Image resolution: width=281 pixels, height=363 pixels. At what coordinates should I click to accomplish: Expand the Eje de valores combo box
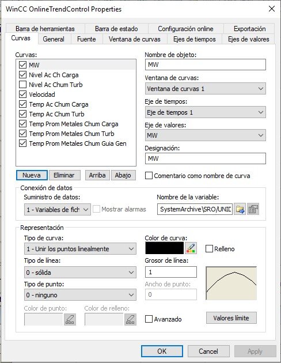(206, 135)
